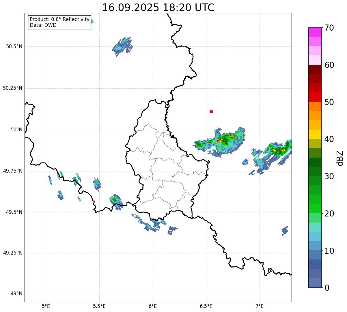Screen dimensions: 347x312
Task: Select the 'Data: DWD' text
Action: [x=43, y=25]
